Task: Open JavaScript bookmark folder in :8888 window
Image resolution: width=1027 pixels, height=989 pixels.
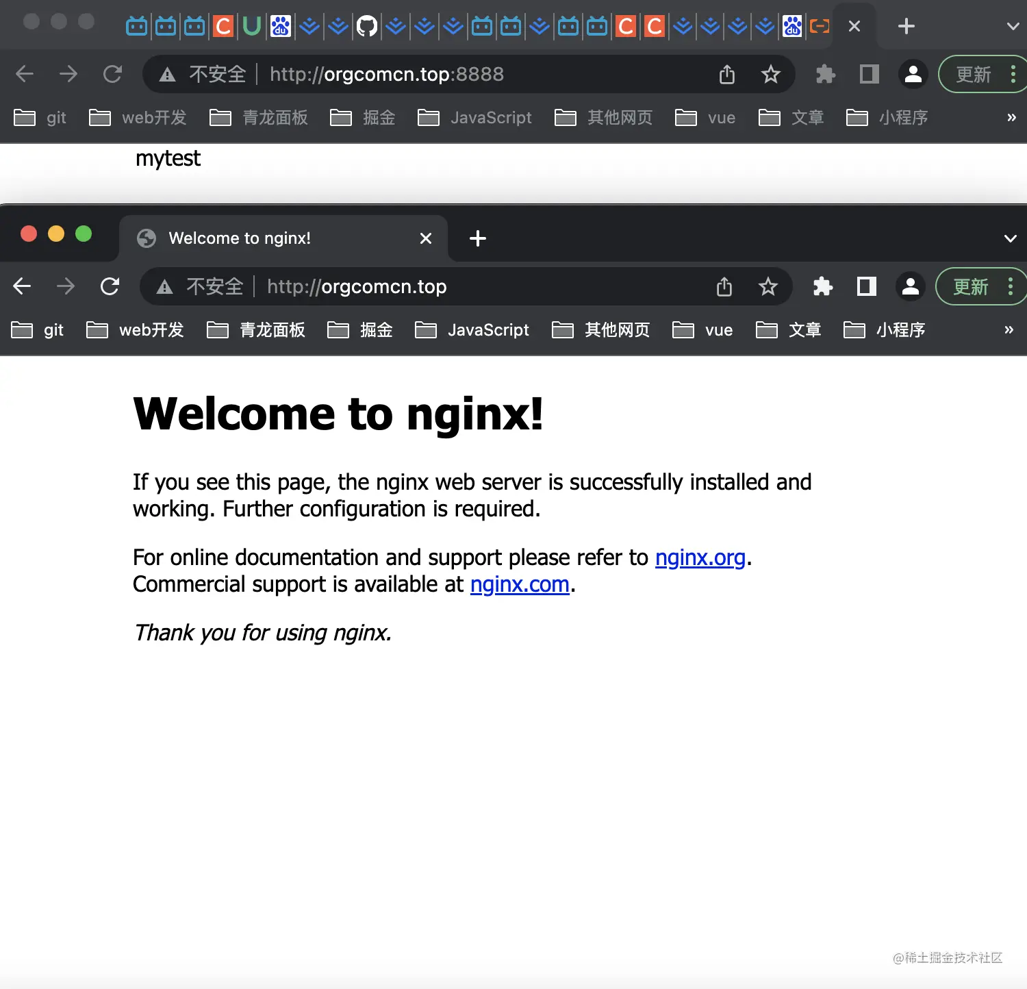Action: click(x=474, y=118)
